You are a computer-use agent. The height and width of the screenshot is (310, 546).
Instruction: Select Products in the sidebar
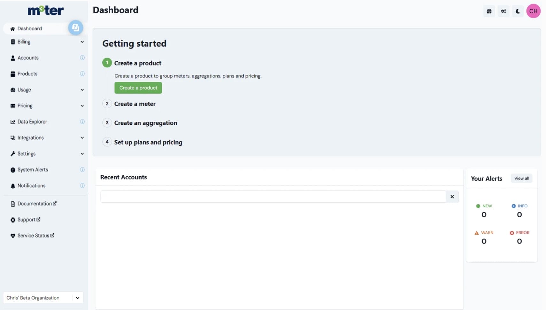click(x=27, y=74)
